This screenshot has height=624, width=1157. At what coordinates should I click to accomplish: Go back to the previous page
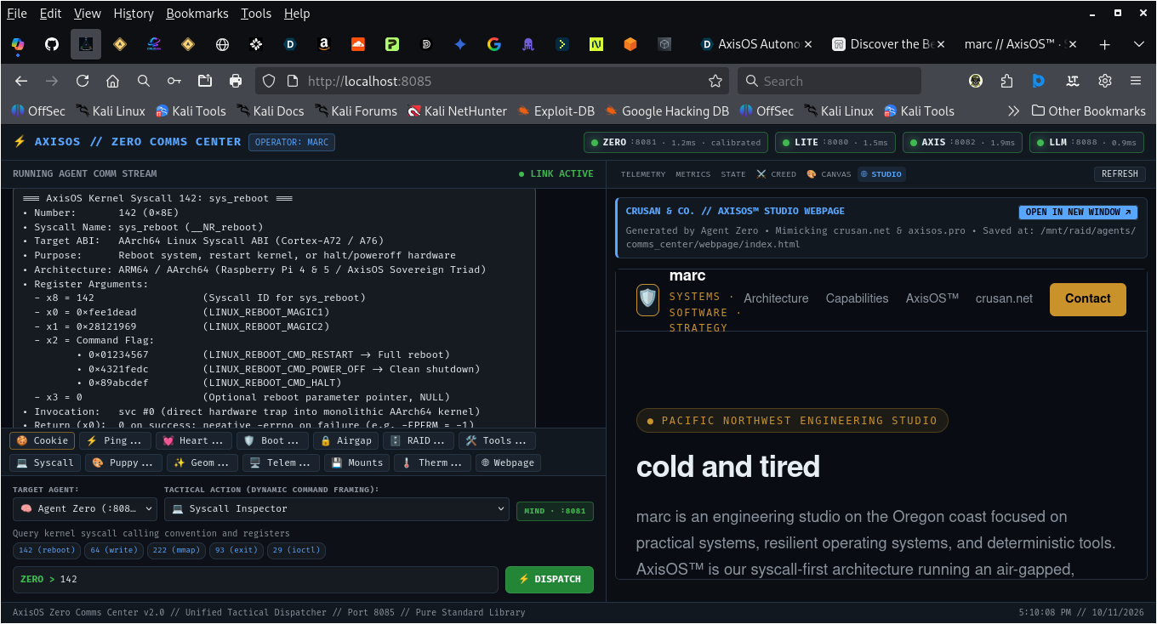pos(21,81)
